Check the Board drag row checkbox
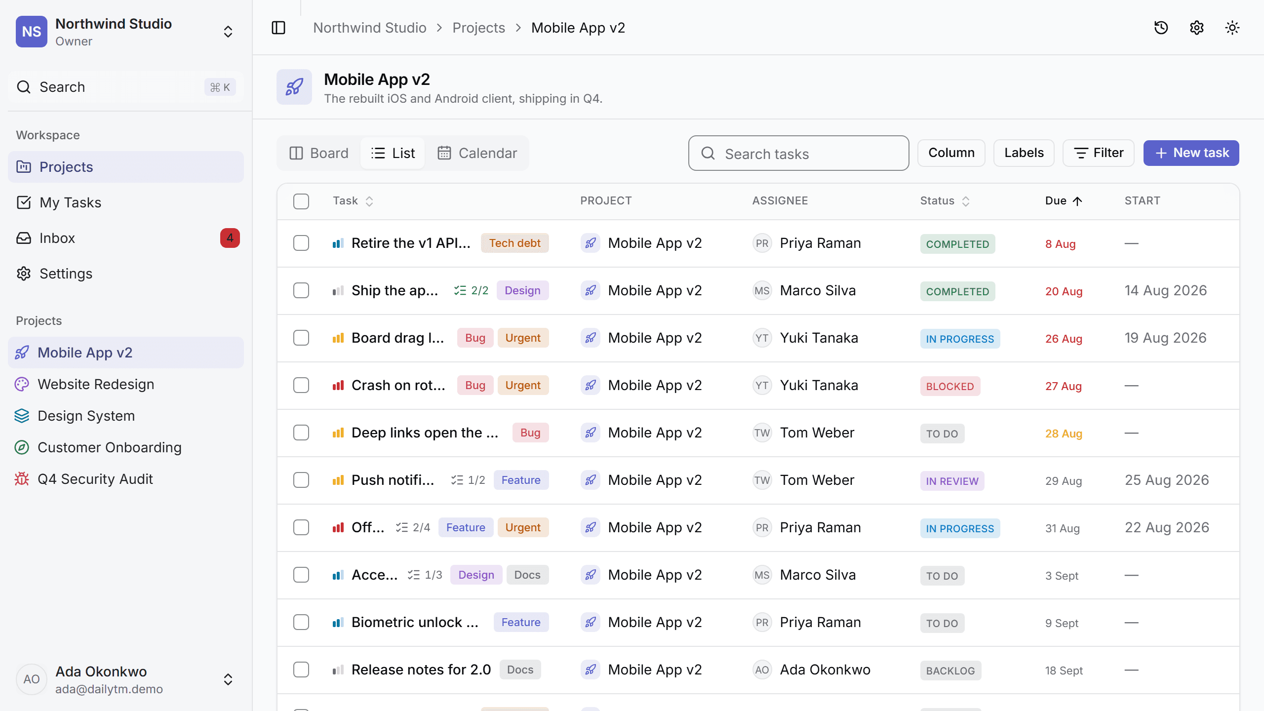 pyautogui.click(x=301, y=338)
